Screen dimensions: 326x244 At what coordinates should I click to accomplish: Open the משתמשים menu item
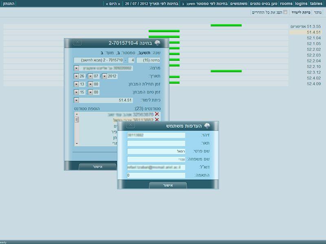tap(239, 4)
